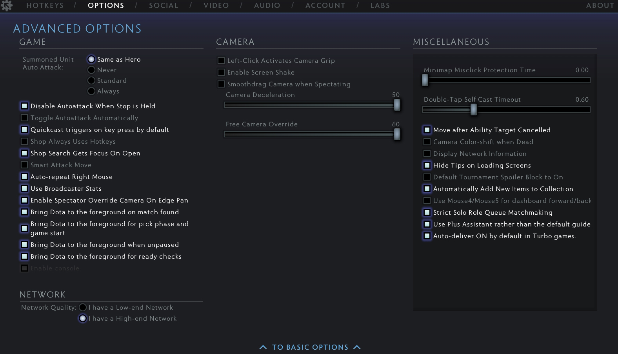
Task: Toggle Disable Autoattack When Stop is Held
Action: (x=24, y=106)
